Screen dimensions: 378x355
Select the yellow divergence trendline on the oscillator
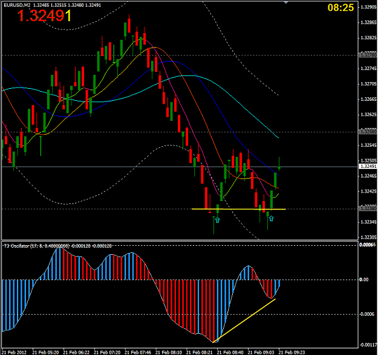(244, 321)
